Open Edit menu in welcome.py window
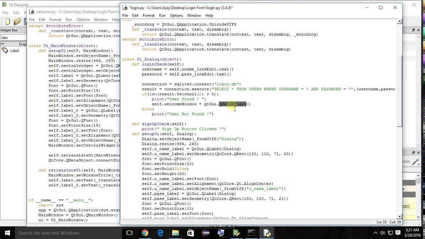425x239 pixels. click(42, 20)
